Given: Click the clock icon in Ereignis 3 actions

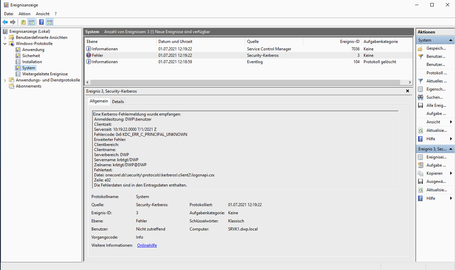Looking at the screenshot, I should point(420,165).
